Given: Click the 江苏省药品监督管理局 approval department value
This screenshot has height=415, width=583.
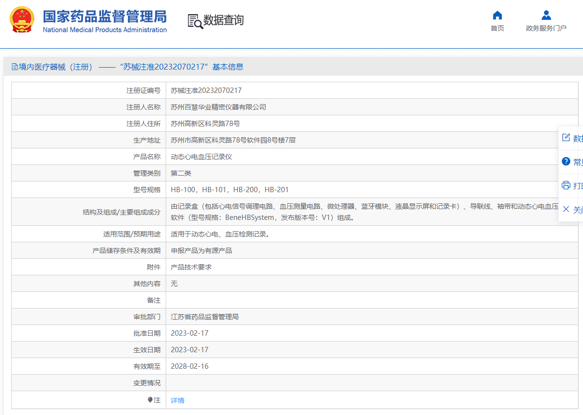Looking at the screenshot, I should coord(205,317).
